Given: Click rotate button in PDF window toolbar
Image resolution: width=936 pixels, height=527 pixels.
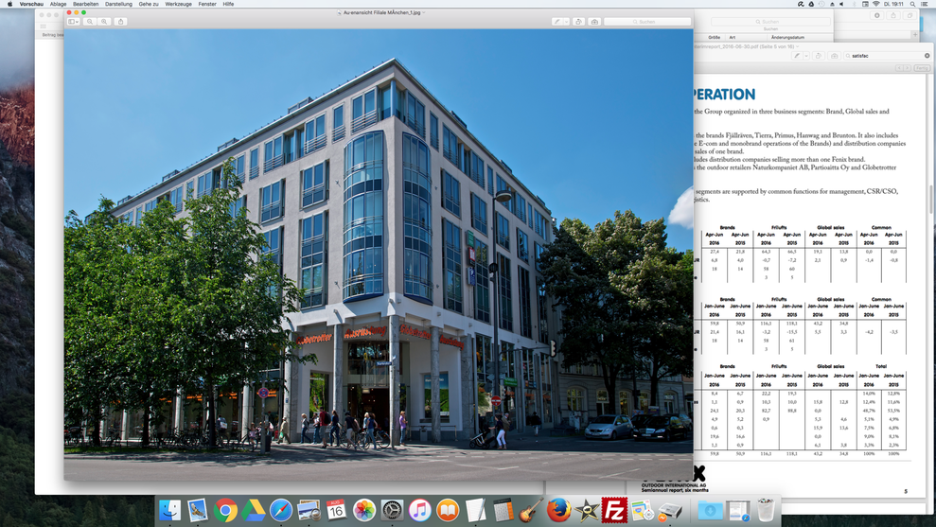Looking at the screenshot, I should (x=819, y=56).
